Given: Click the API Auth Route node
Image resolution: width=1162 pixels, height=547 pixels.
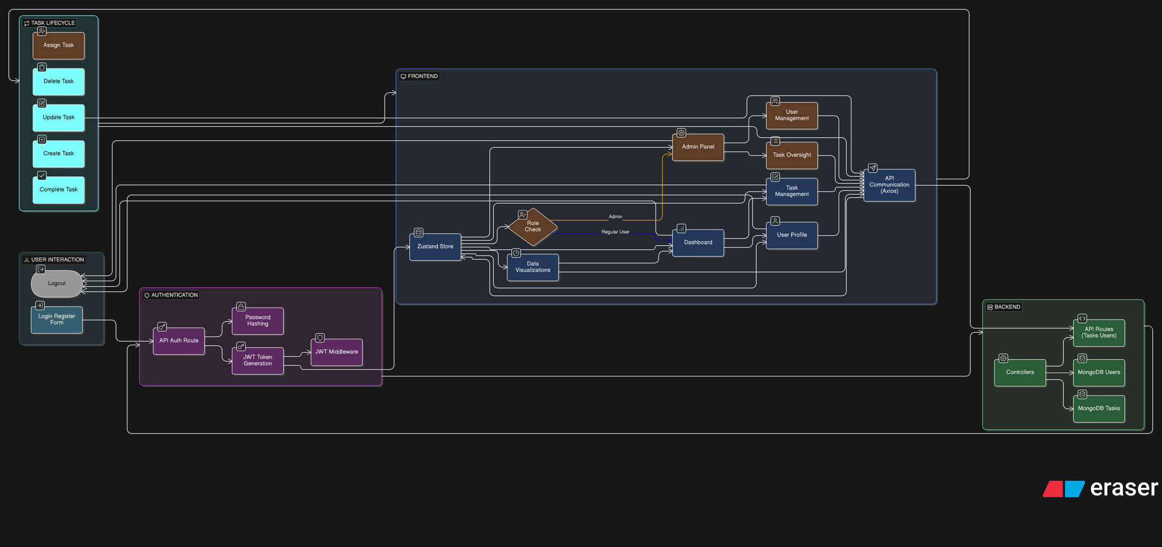Looking at the screenshot, I should tap(179, 341).
